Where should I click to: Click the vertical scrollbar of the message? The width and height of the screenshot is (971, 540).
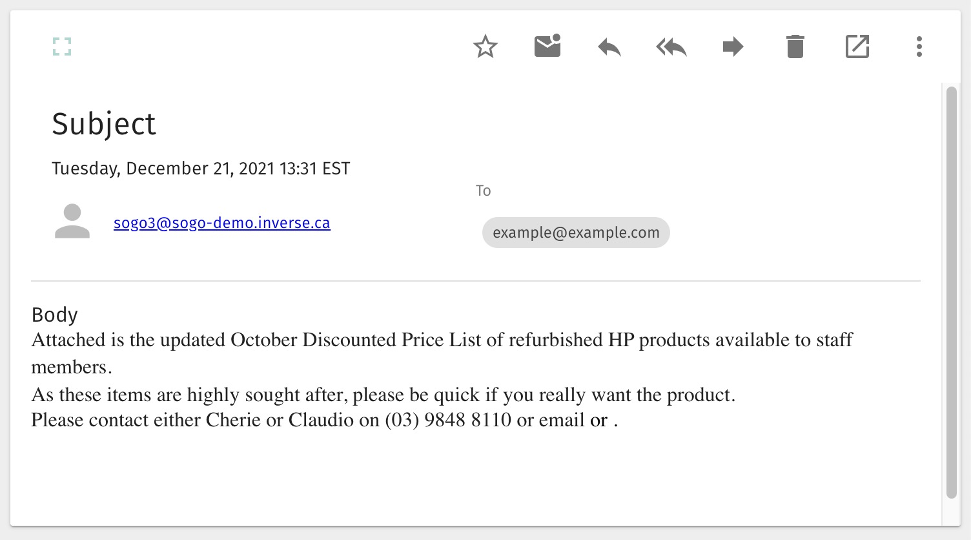tap(951, 291)
